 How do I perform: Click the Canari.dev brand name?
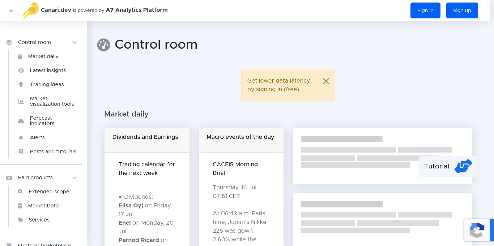pos(56,10)
